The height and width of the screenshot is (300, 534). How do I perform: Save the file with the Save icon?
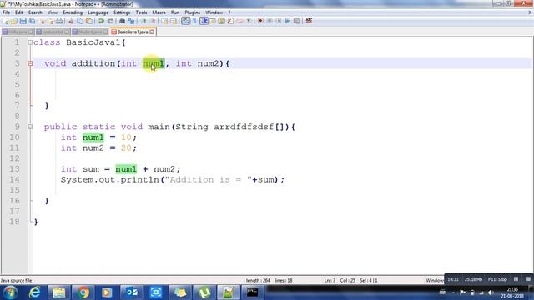click(x=23, y=21)
